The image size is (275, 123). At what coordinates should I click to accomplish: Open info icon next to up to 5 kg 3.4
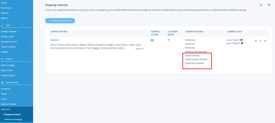[241, 40]
